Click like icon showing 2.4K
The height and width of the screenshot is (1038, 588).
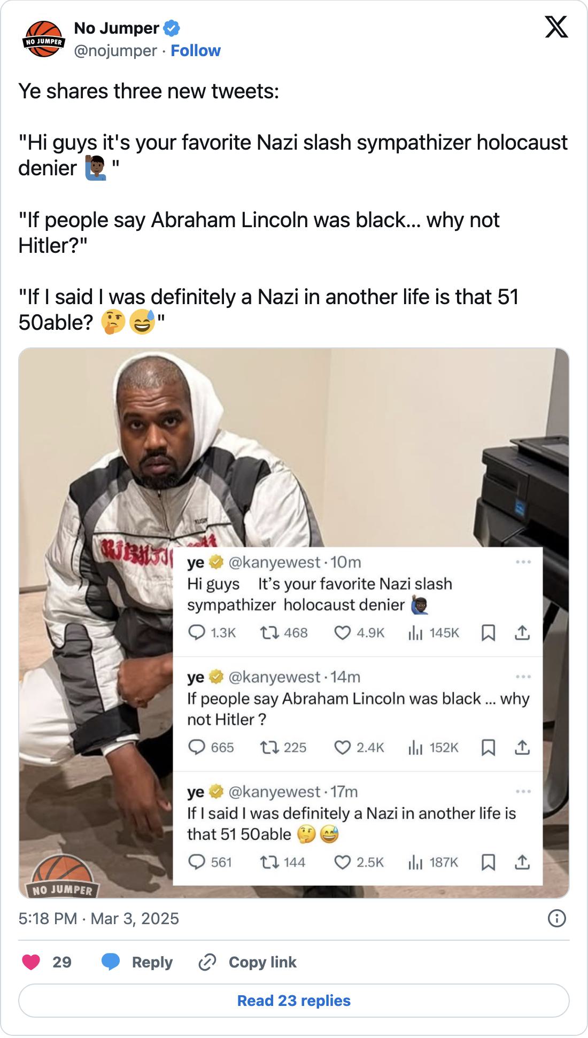tap(342, 747)
